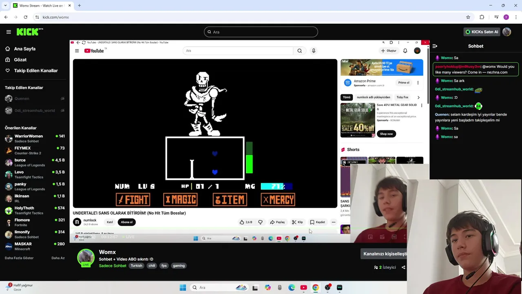522x294 pixels.
Task: Open video more actions menu
Action: point(334,222)
